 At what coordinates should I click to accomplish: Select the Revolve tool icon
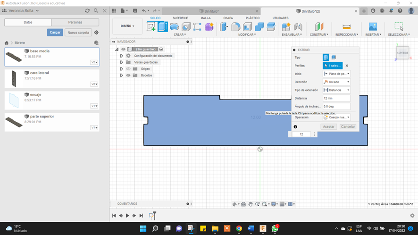pyautogui.click(x=175, y=27)
